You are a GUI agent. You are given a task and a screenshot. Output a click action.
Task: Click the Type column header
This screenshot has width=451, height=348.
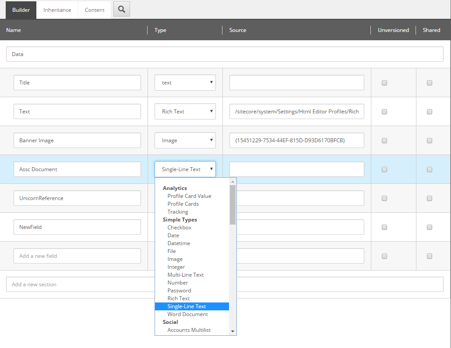point(160,30)
